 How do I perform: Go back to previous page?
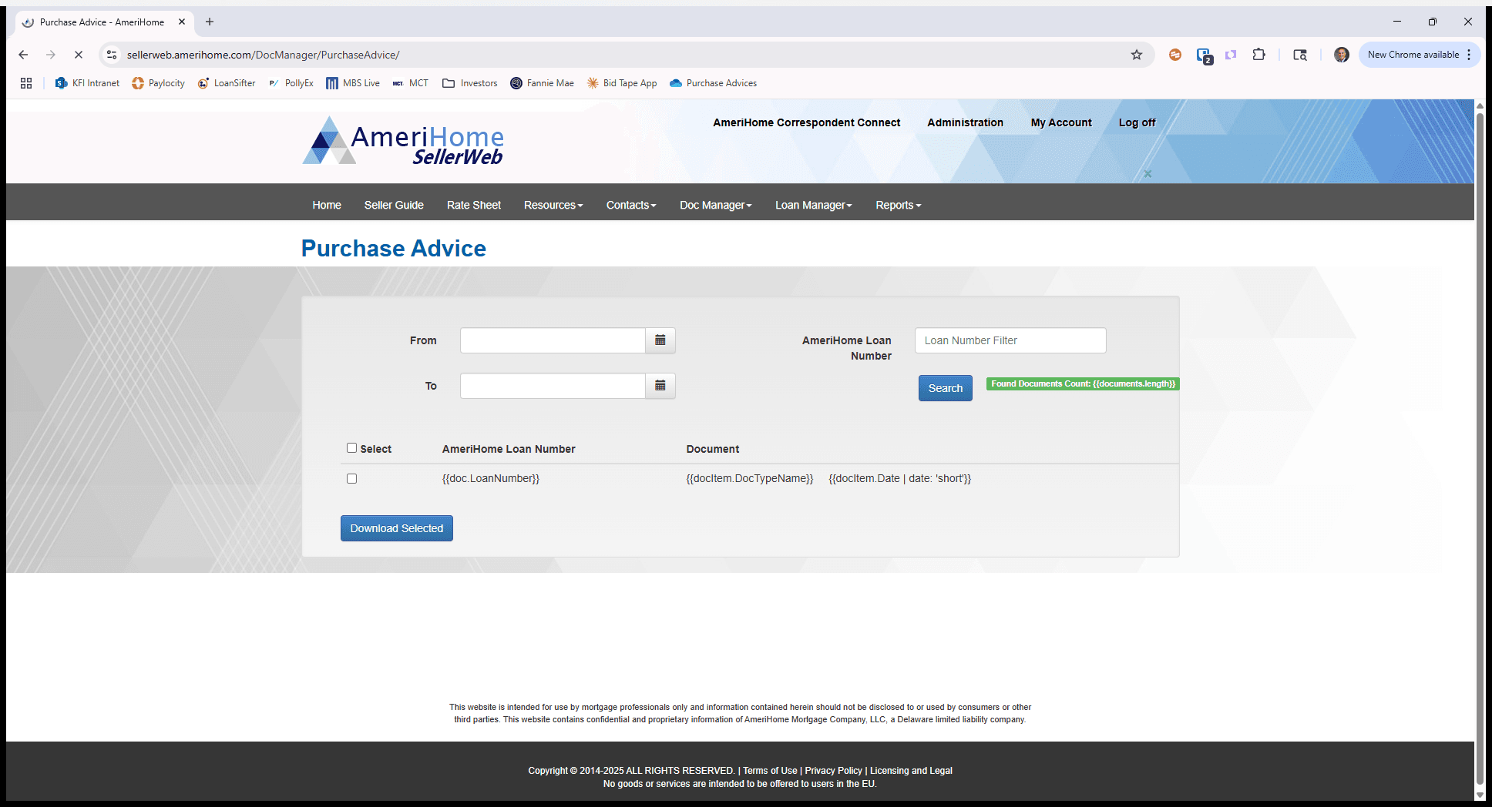click(23, 55)
